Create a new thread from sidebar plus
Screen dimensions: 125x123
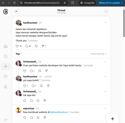[6, 66]
